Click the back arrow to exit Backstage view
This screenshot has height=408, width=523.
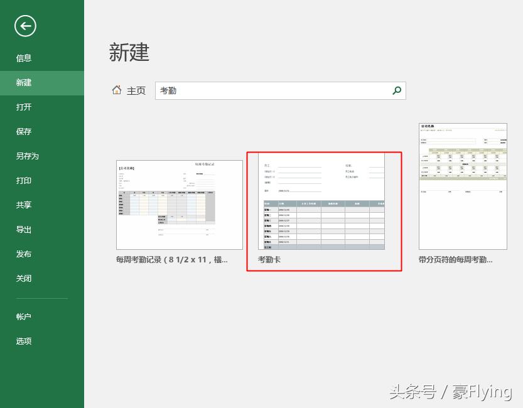[x=25, y=26]
